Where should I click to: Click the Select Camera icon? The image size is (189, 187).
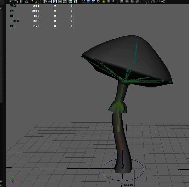pos(11,2)
